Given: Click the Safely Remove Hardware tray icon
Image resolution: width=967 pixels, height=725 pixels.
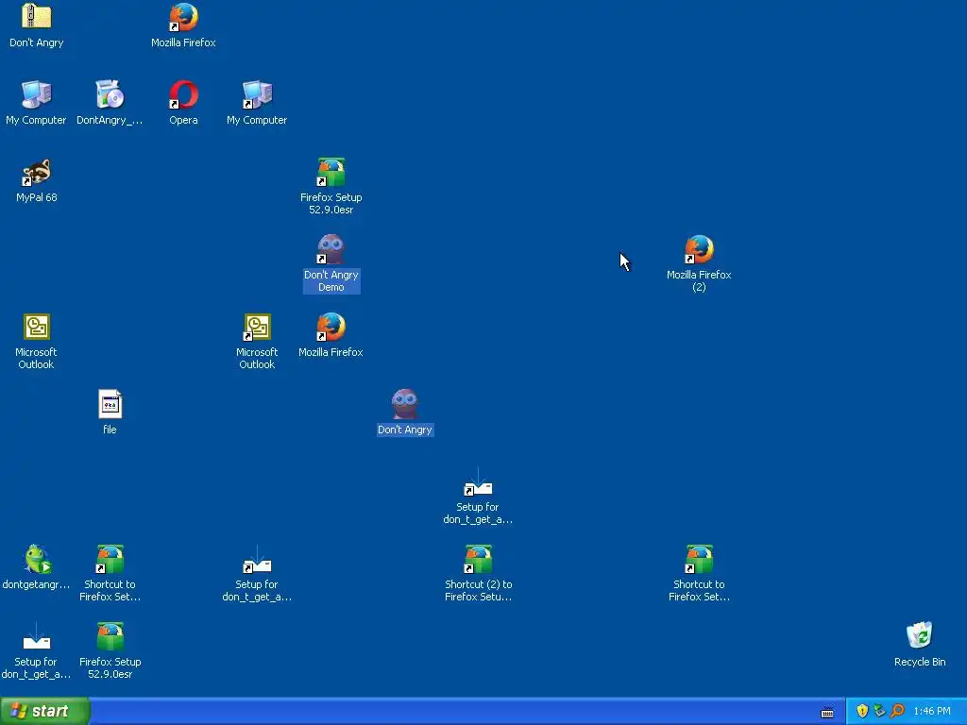Looking at the screenshot, I should (x=879, y=711).
